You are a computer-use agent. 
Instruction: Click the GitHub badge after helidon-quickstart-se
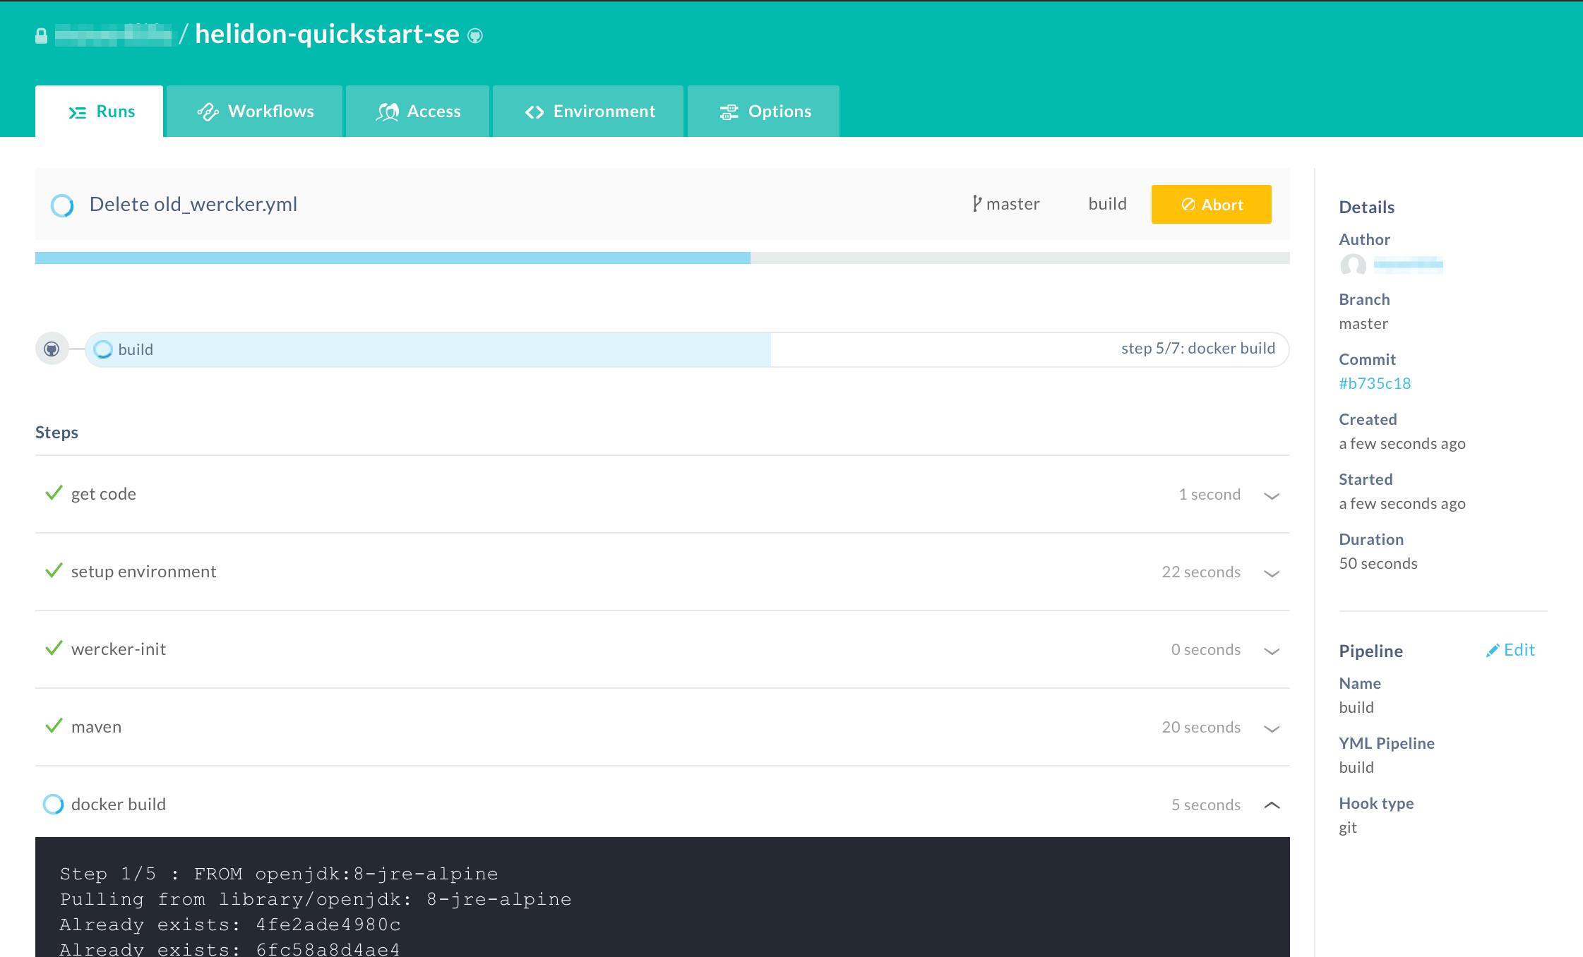pos(475,36)
